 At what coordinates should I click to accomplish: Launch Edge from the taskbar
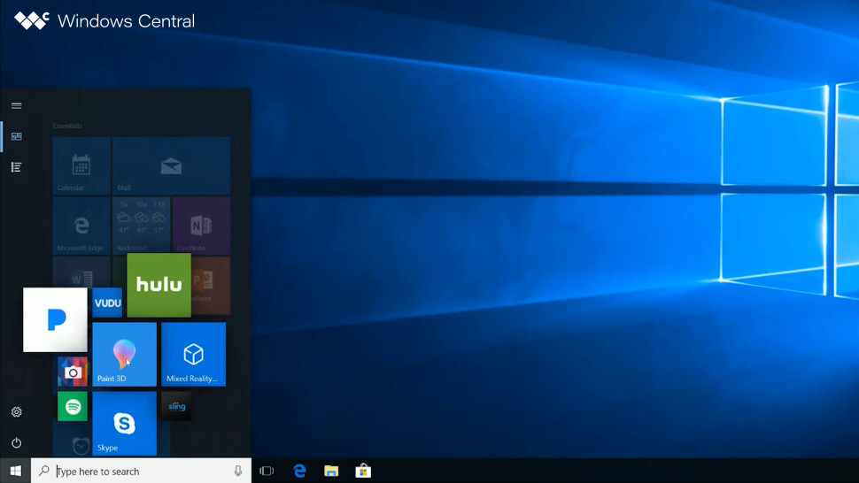point(299,471)
